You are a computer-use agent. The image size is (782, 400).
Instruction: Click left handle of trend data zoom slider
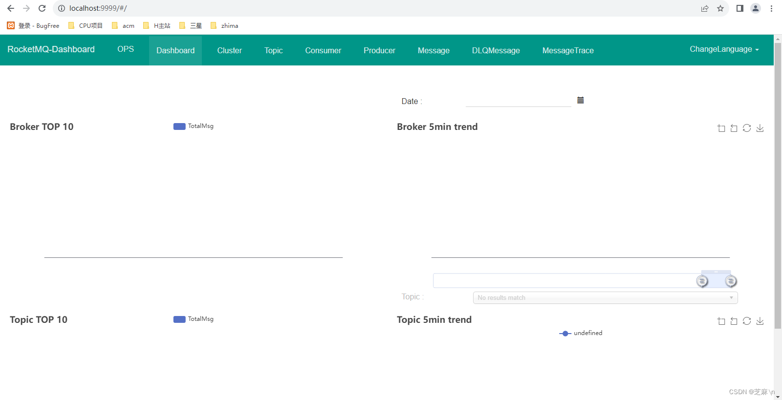(702, 281)
